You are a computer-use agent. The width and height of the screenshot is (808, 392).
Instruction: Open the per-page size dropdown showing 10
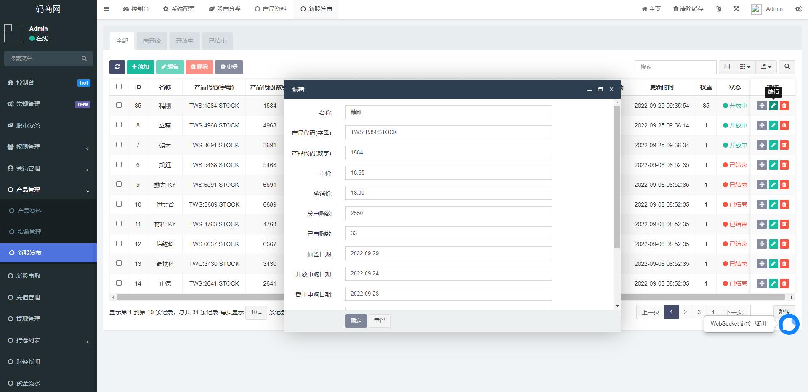pyautogui.click(x=256, y=313)
